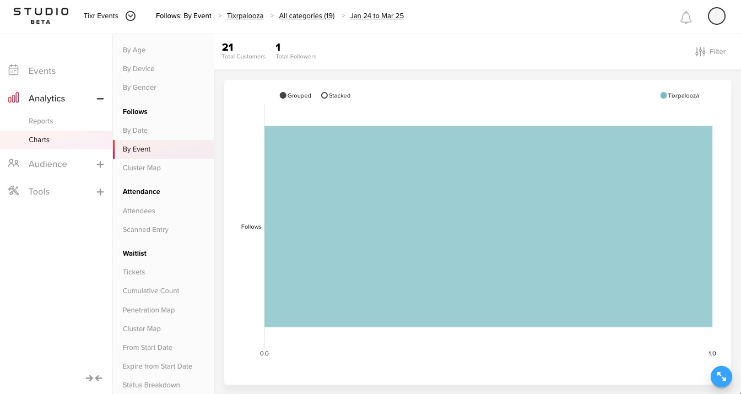The height and width of the screenshot is (394, 741).
Task: Open Jan 24 to Mar 25 date range
Action: (x=377, y=16)
